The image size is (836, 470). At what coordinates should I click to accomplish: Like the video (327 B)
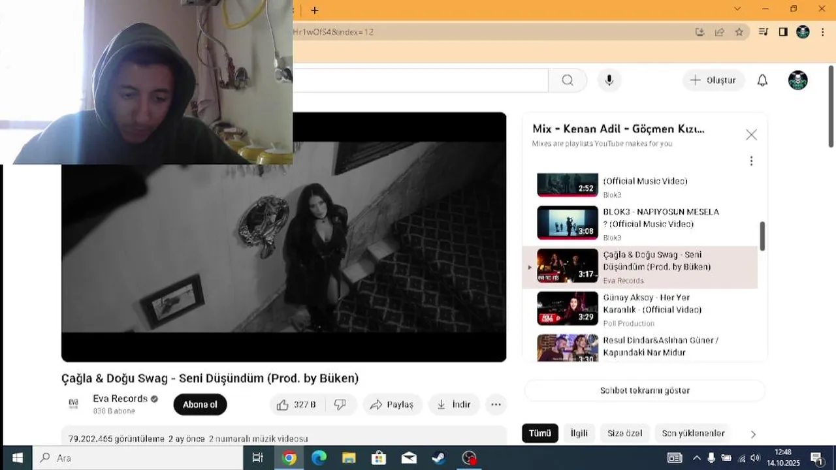(297, 405)
